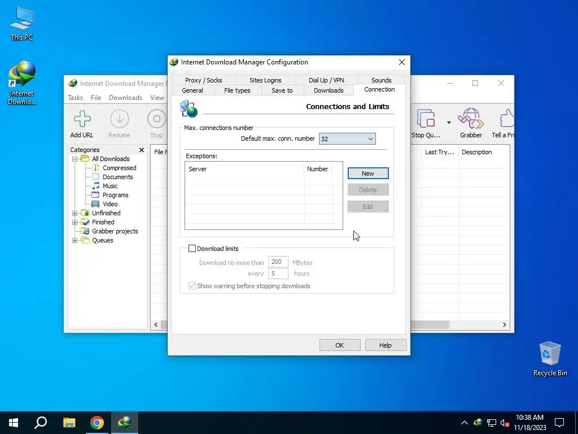Switch to the Proxy / Socks tab
Image resolution: width=578 pixels, height=434 pixels.
tap(203, 80)
